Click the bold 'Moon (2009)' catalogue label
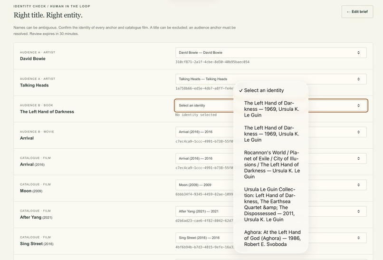Screen dimensions: 383x260 [x=31, y=191]
